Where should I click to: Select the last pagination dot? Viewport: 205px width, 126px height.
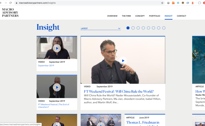(164, 28)
